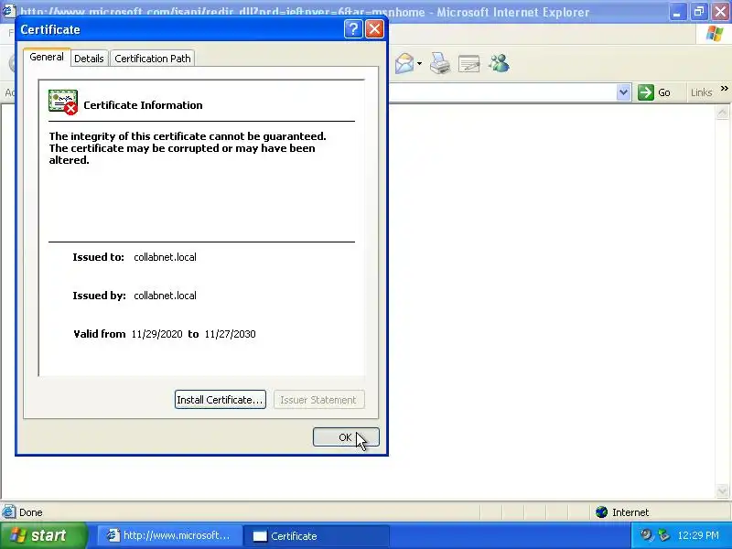Viewport: 732px width, 549px height.
Task: Minimize the Internet Explorer window
Action: tap(677, 12)
